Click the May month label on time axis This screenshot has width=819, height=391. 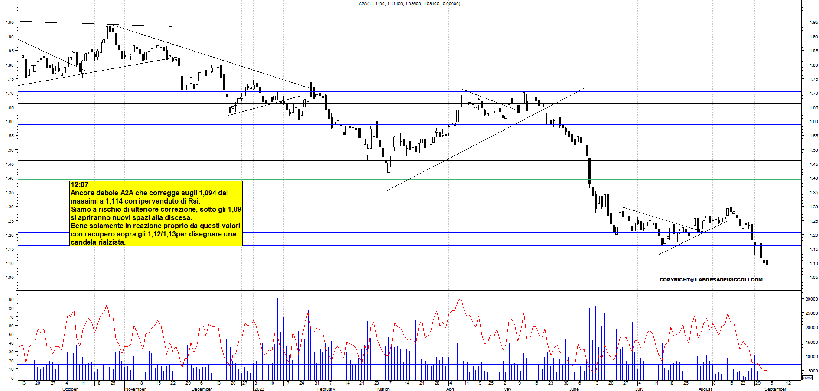pos(507,389)
